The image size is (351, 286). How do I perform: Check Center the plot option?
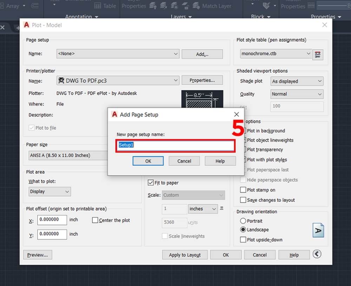(x=95, y=220)
